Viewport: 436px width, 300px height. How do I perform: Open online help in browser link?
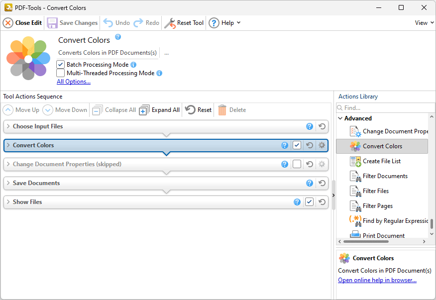click(x=377, y=280)
